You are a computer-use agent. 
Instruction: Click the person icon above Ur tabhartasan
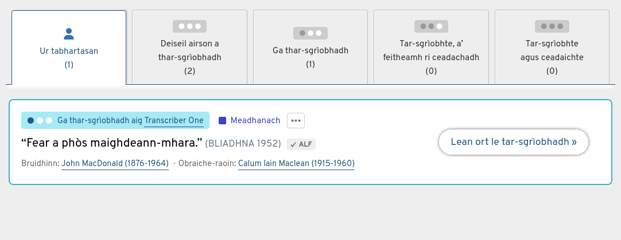click(69, 34)
